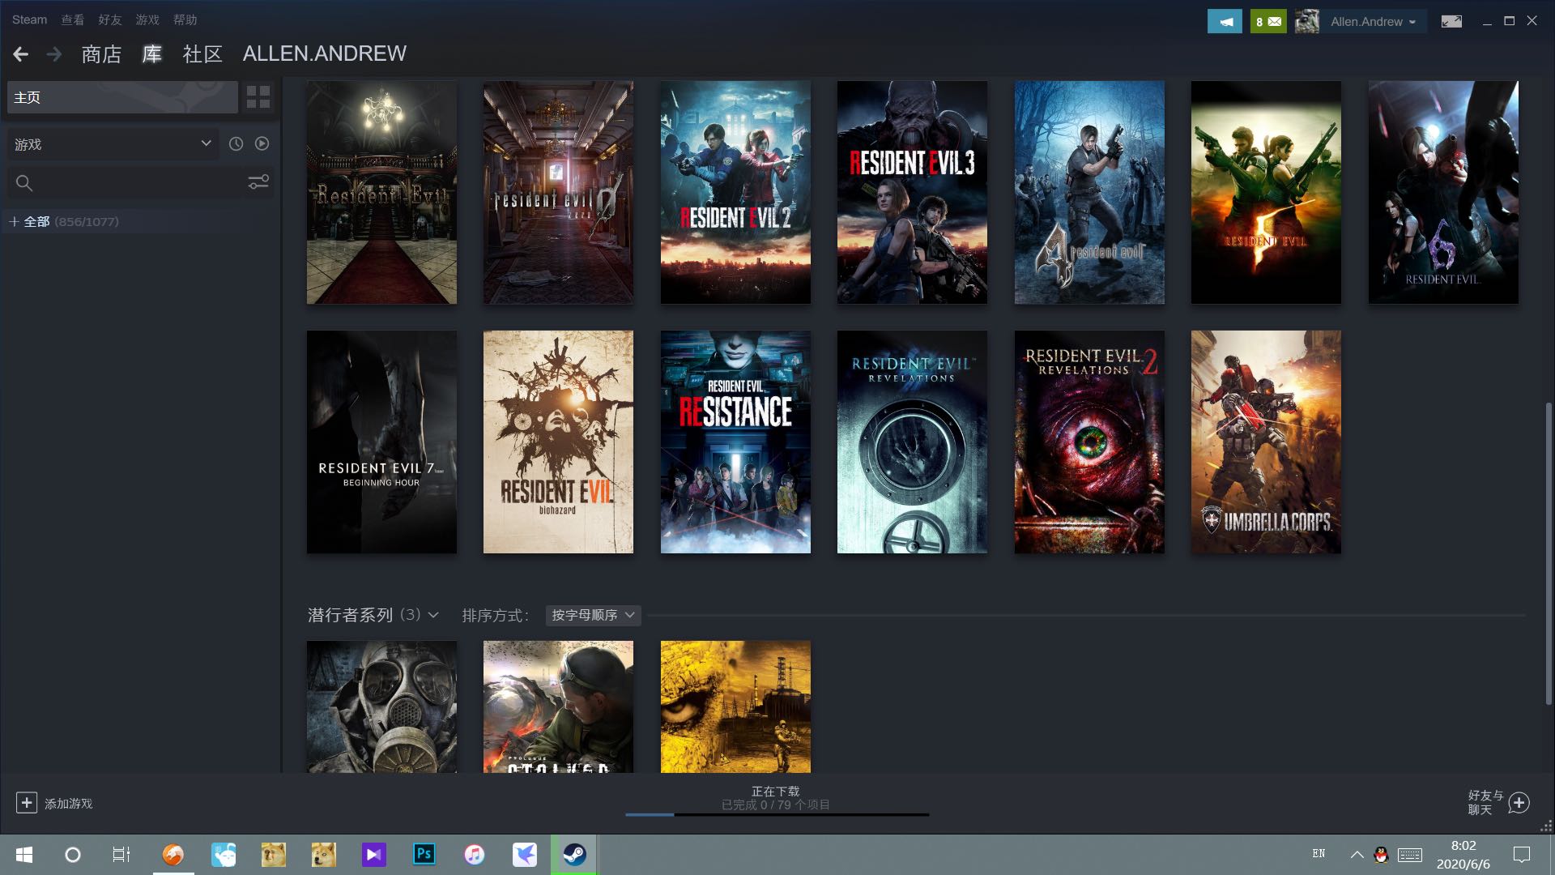Open the ALLEN.ANDREW profile tab
The height and width of the screenshot is (875, 1555).
point(325,53)
